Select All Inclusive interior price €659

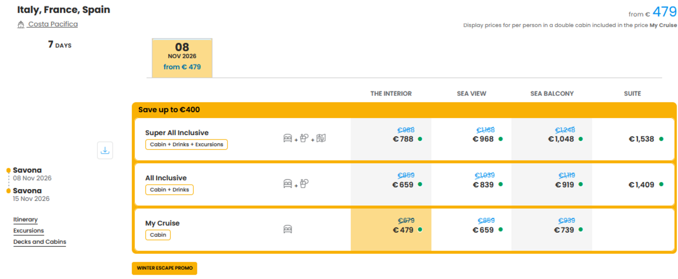pyautogui.click(x=403, y=184)
